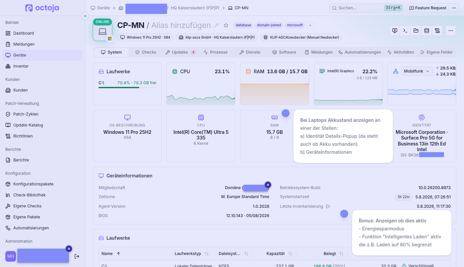Open Kunden in the sidebar navigation

[x=42, y=90]
